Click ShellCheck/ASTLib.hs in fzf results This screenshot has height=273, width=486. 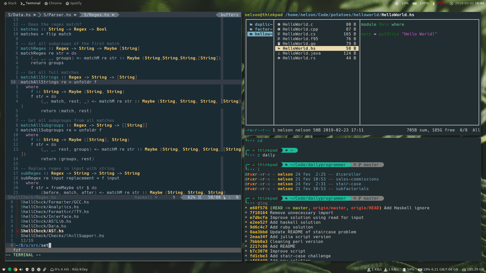(46, 221)
